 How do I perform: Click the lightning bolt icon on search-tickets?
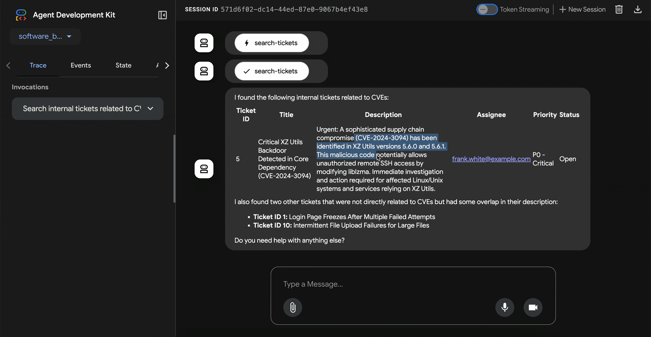246,43
